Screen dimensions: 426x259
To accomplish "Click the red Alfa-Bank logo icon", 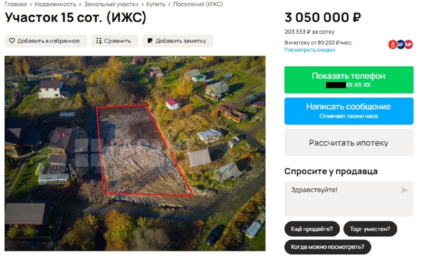I will 393,44.
